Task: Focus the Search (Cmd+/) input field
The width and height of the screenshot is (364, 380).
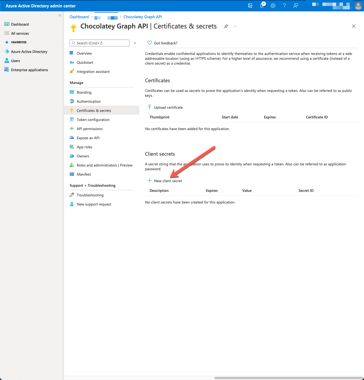Action: tap(100, 43)
